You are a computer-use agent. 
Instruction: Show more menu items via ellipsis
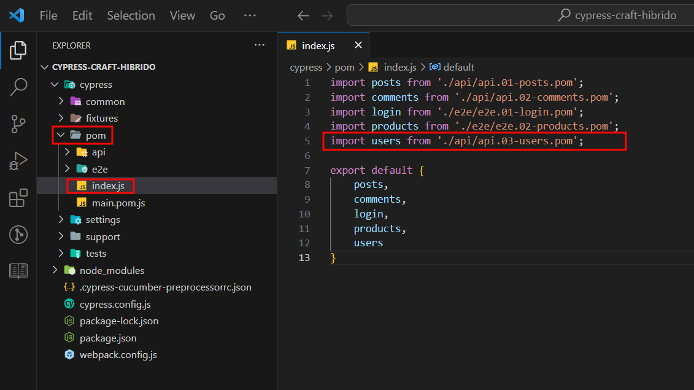[x=250, y=15]
